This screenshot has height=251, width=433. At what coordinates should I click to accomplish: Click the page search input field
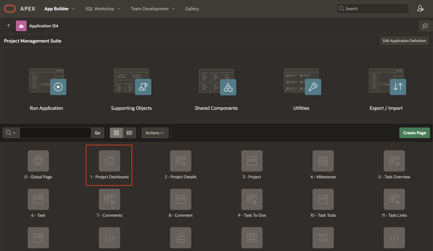[55, 133]
